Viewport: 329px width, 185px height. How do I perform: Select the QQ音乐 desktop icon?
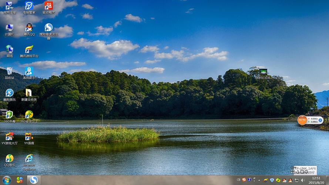click(10, 159)
